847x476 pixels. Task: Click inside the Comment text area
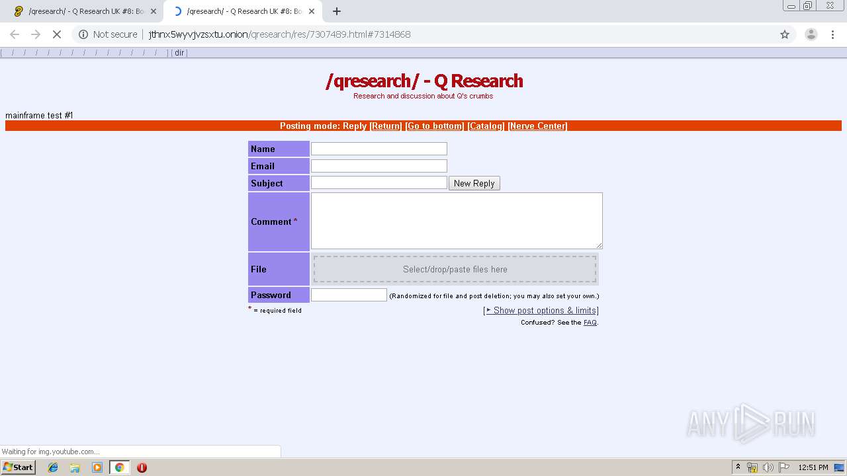(x=457, y=221)
